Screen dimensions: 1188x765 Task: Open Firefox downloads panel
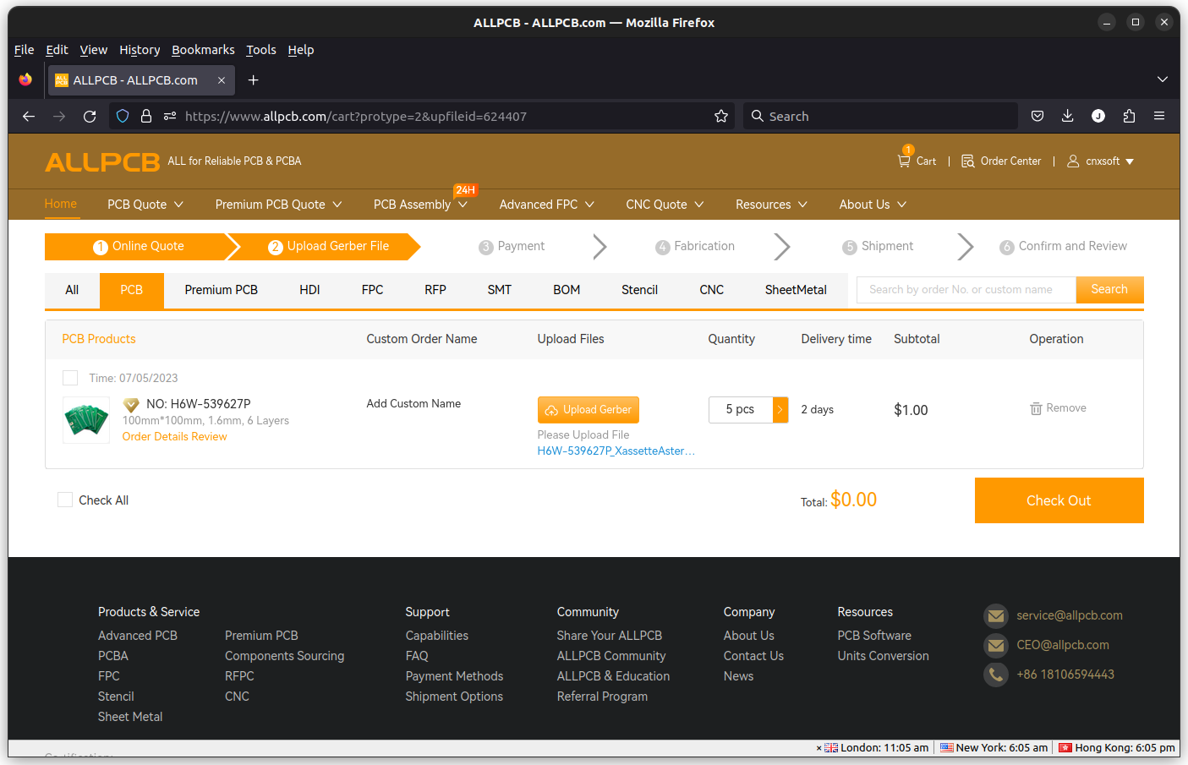tap(1068, 117)
